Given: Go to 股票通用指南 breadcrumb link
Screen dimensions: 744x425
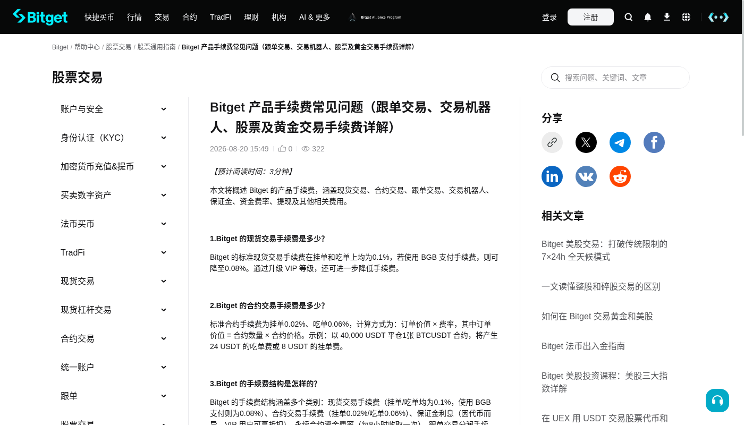Looking at the screenshot, I should pyautogui.click(x=156, y=47).
